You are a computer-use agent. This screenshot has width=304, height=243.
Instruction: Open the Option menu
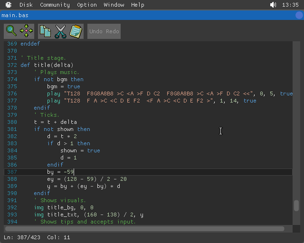87,5
